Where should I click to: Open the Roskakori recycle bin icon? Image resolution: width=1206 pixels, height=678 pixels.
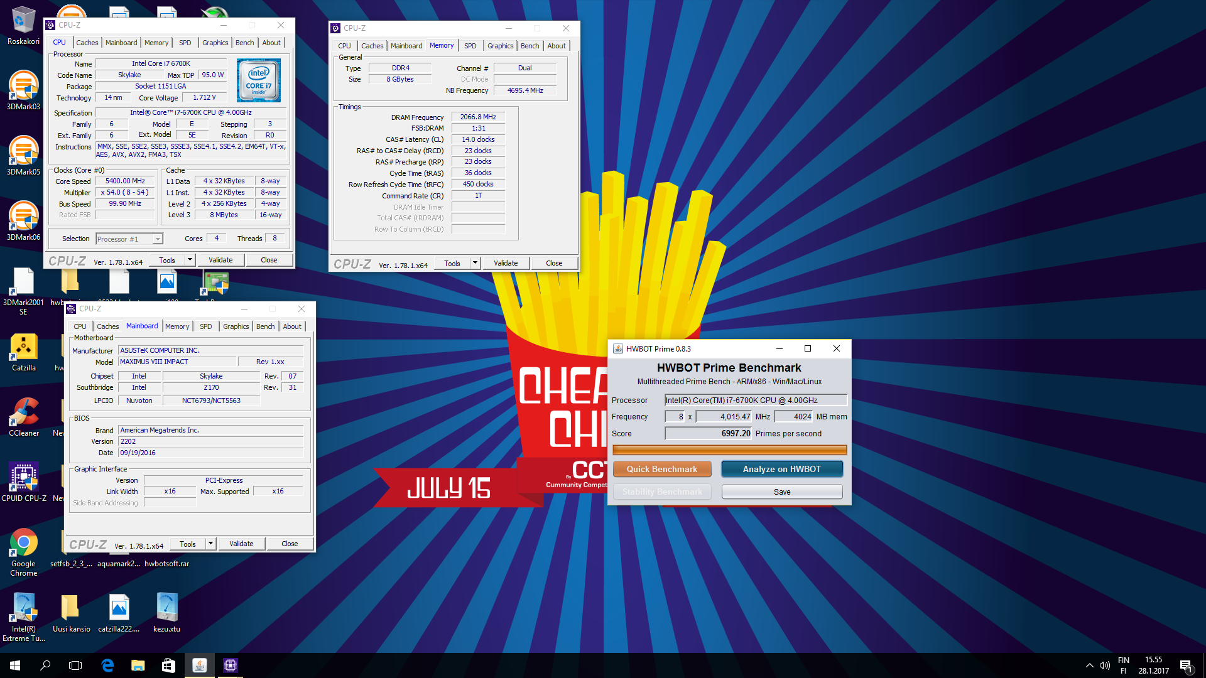[x=23, y=25]
